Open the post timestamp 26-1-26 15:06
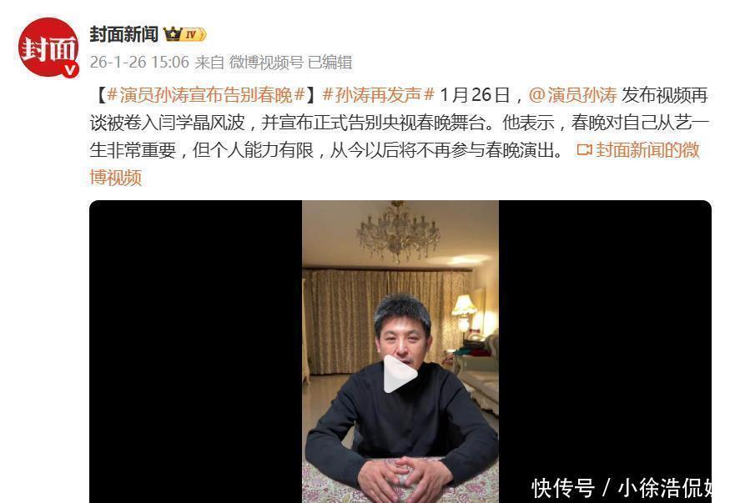The image size is (730, 503). 139,62
